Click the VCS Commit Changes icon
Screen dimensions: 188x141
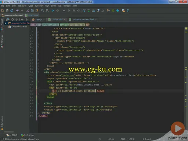tap(89, 11)
